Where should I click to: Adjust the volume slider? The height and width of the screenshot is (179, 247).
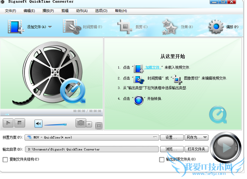coord(55,124)
